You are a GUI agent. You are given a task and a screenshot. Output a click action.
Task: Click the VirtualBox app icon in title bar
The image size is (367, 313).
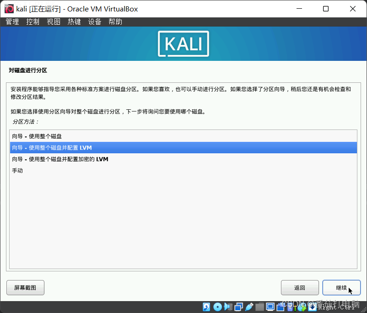(x=9, y=9)
